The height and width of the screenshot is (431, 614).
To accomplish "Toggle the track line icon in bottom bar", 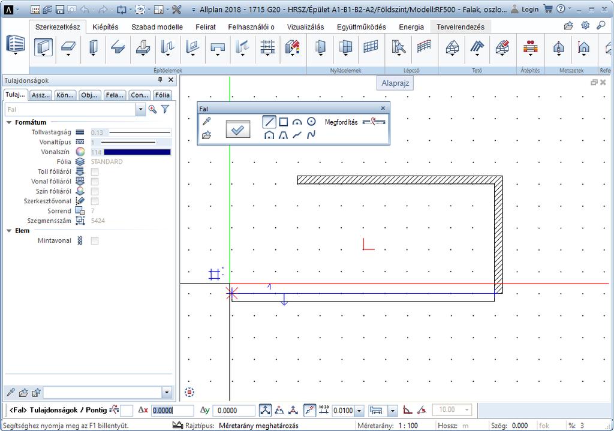I will [x=309, y=410].
